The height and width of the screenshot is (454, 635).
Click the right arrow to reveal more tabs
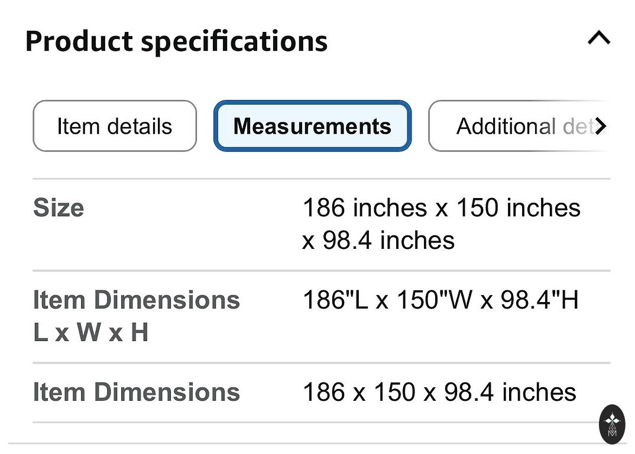601,126
